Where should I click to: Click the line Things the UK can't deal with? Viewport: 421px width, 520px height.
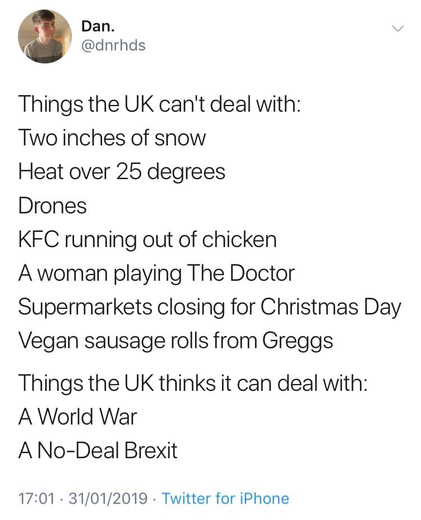[x=159, y=104]
